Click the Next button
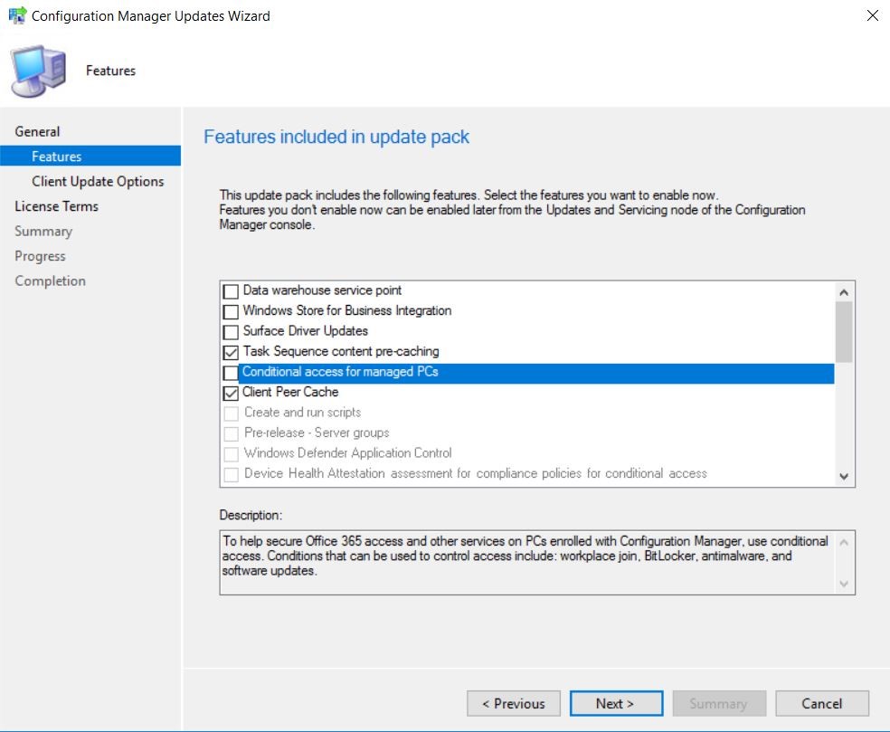 click(x=616, y=703)
